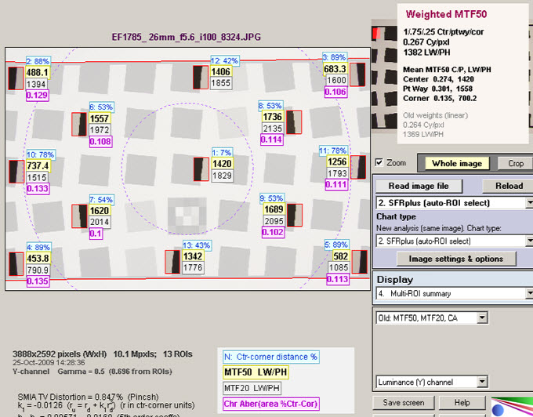The height and width of the screenshot is (417, 533).
Task: Click Read image file button
Action: [419, 186]
